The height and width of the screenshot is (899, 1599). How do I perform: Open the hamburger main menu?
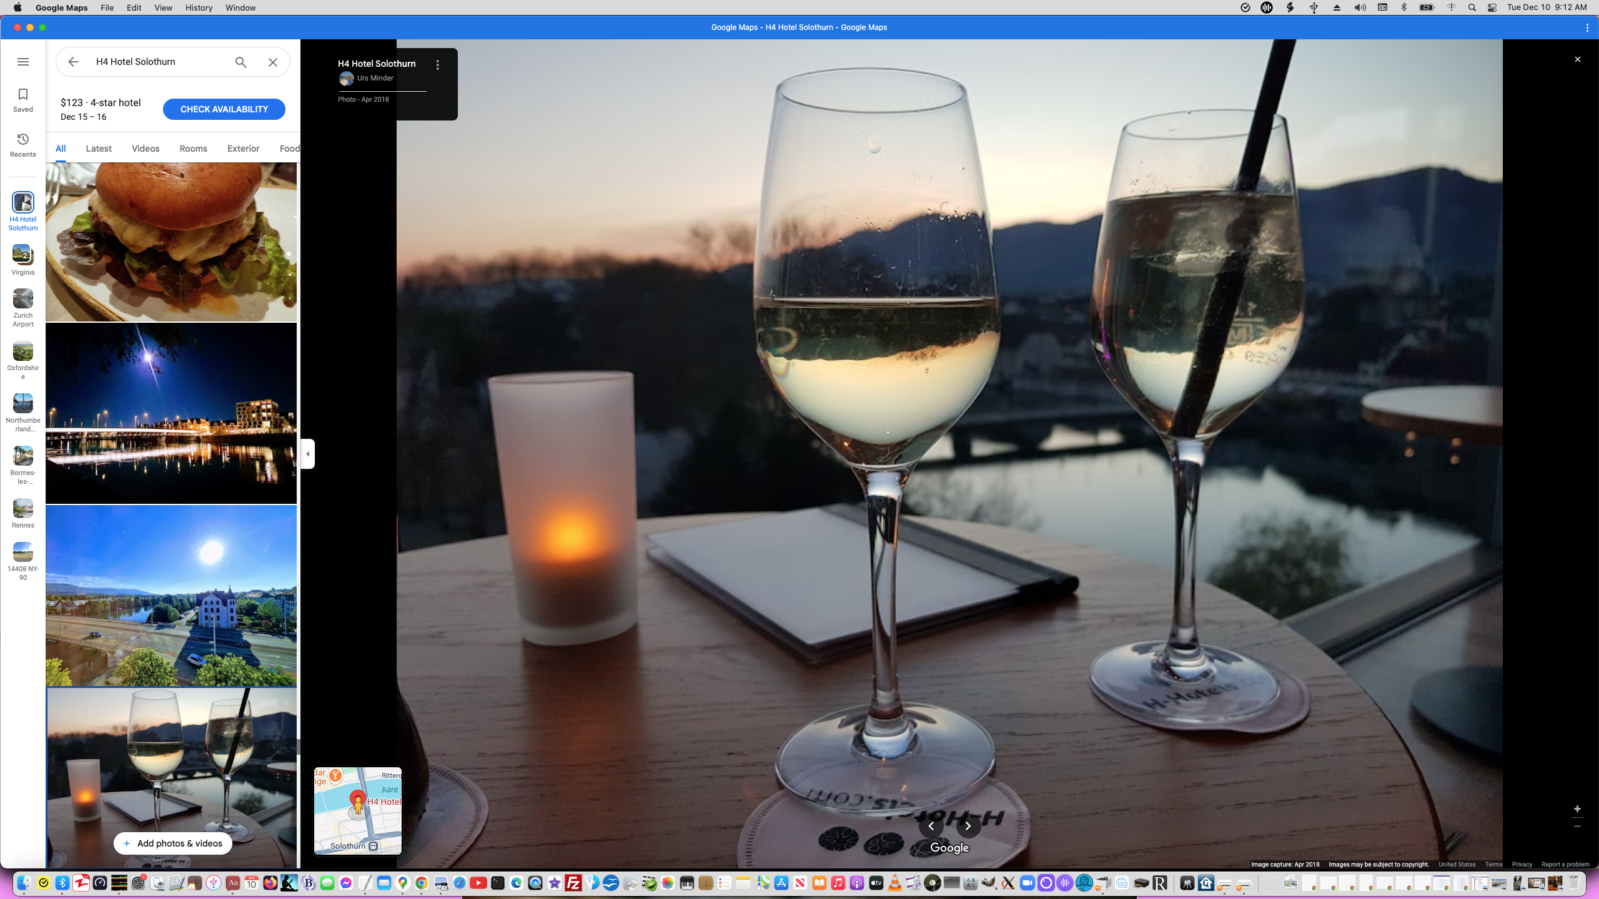pos(23,62)
